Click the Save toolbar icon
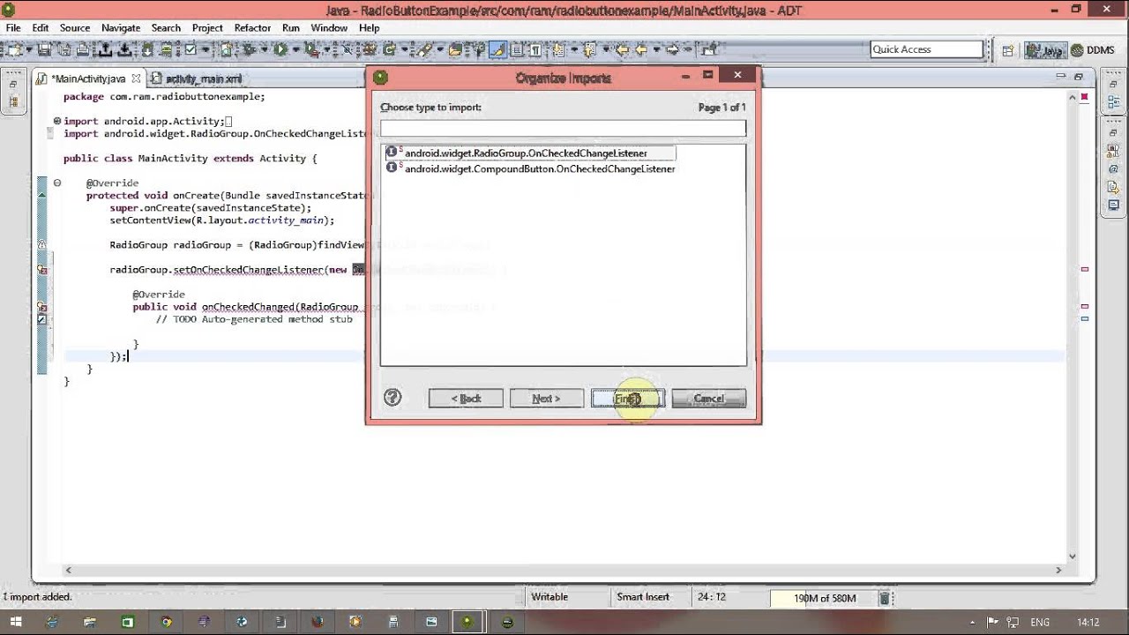 click(x=44, y=50)
